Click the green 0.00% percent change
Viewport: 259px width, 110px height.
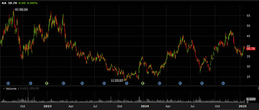coord(33,3)
